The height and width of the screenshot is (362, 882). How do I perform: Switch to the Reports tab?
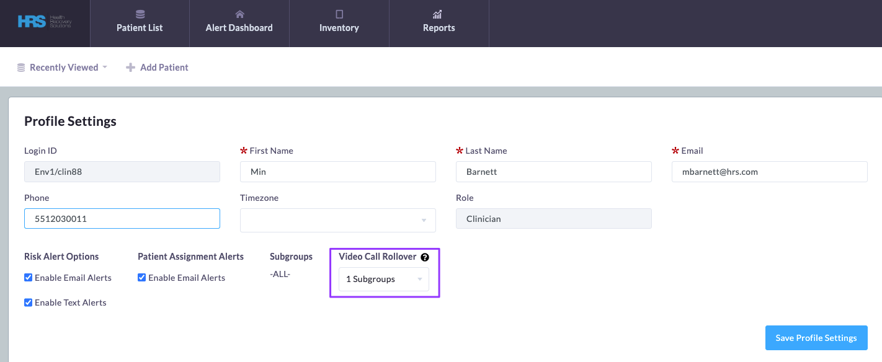(x=439, y=27)
